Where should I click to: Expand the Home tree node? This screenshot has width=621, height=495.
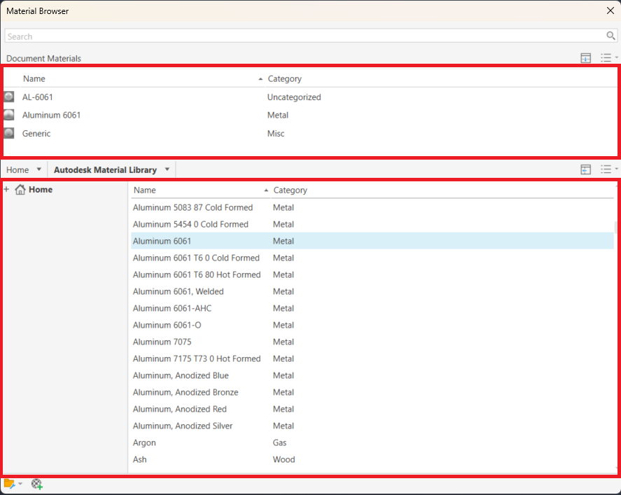pyautogui.click(x=6, y=189)
